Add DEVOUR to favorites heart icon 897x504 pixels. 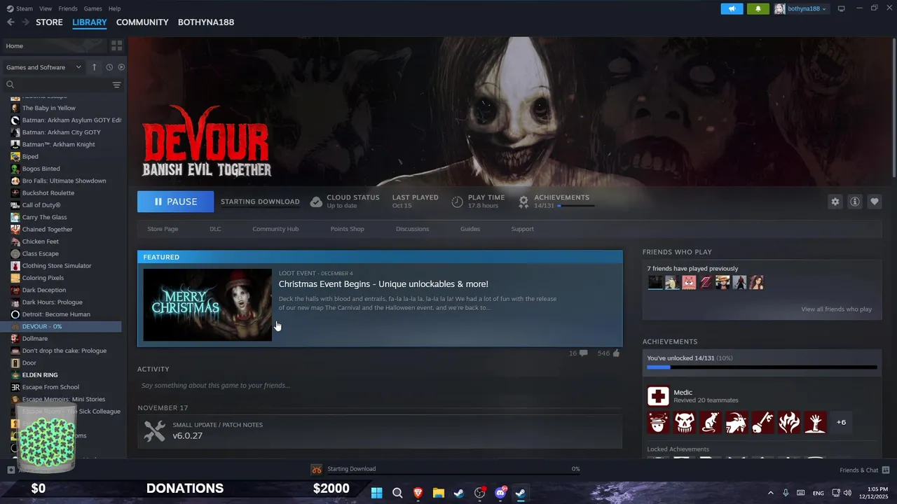pyautogui.click(x=875, y=202)
